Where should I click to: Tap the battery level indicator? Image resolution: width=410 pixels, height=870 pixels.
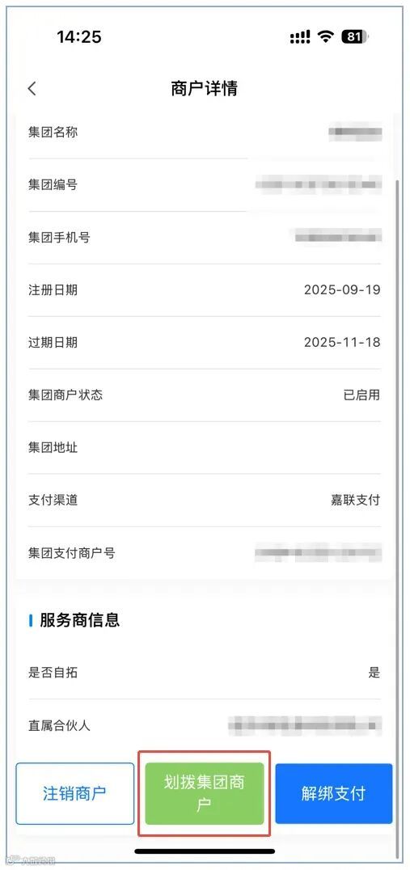(x=355, y=37)
